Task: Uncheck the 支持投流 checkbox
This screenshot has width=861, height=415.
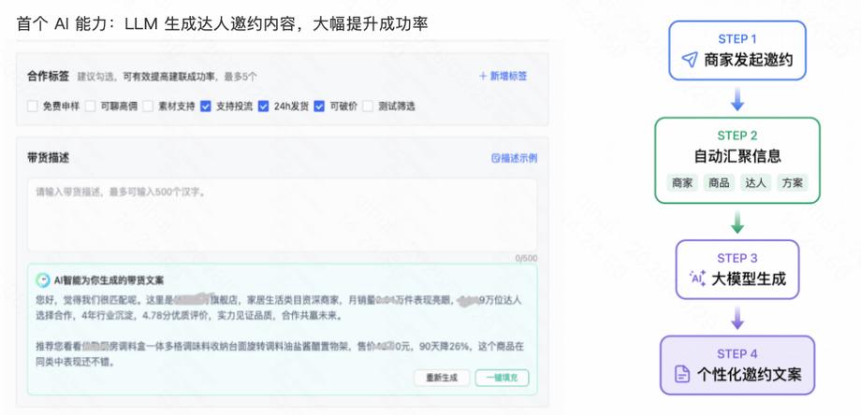Action: 206,107
